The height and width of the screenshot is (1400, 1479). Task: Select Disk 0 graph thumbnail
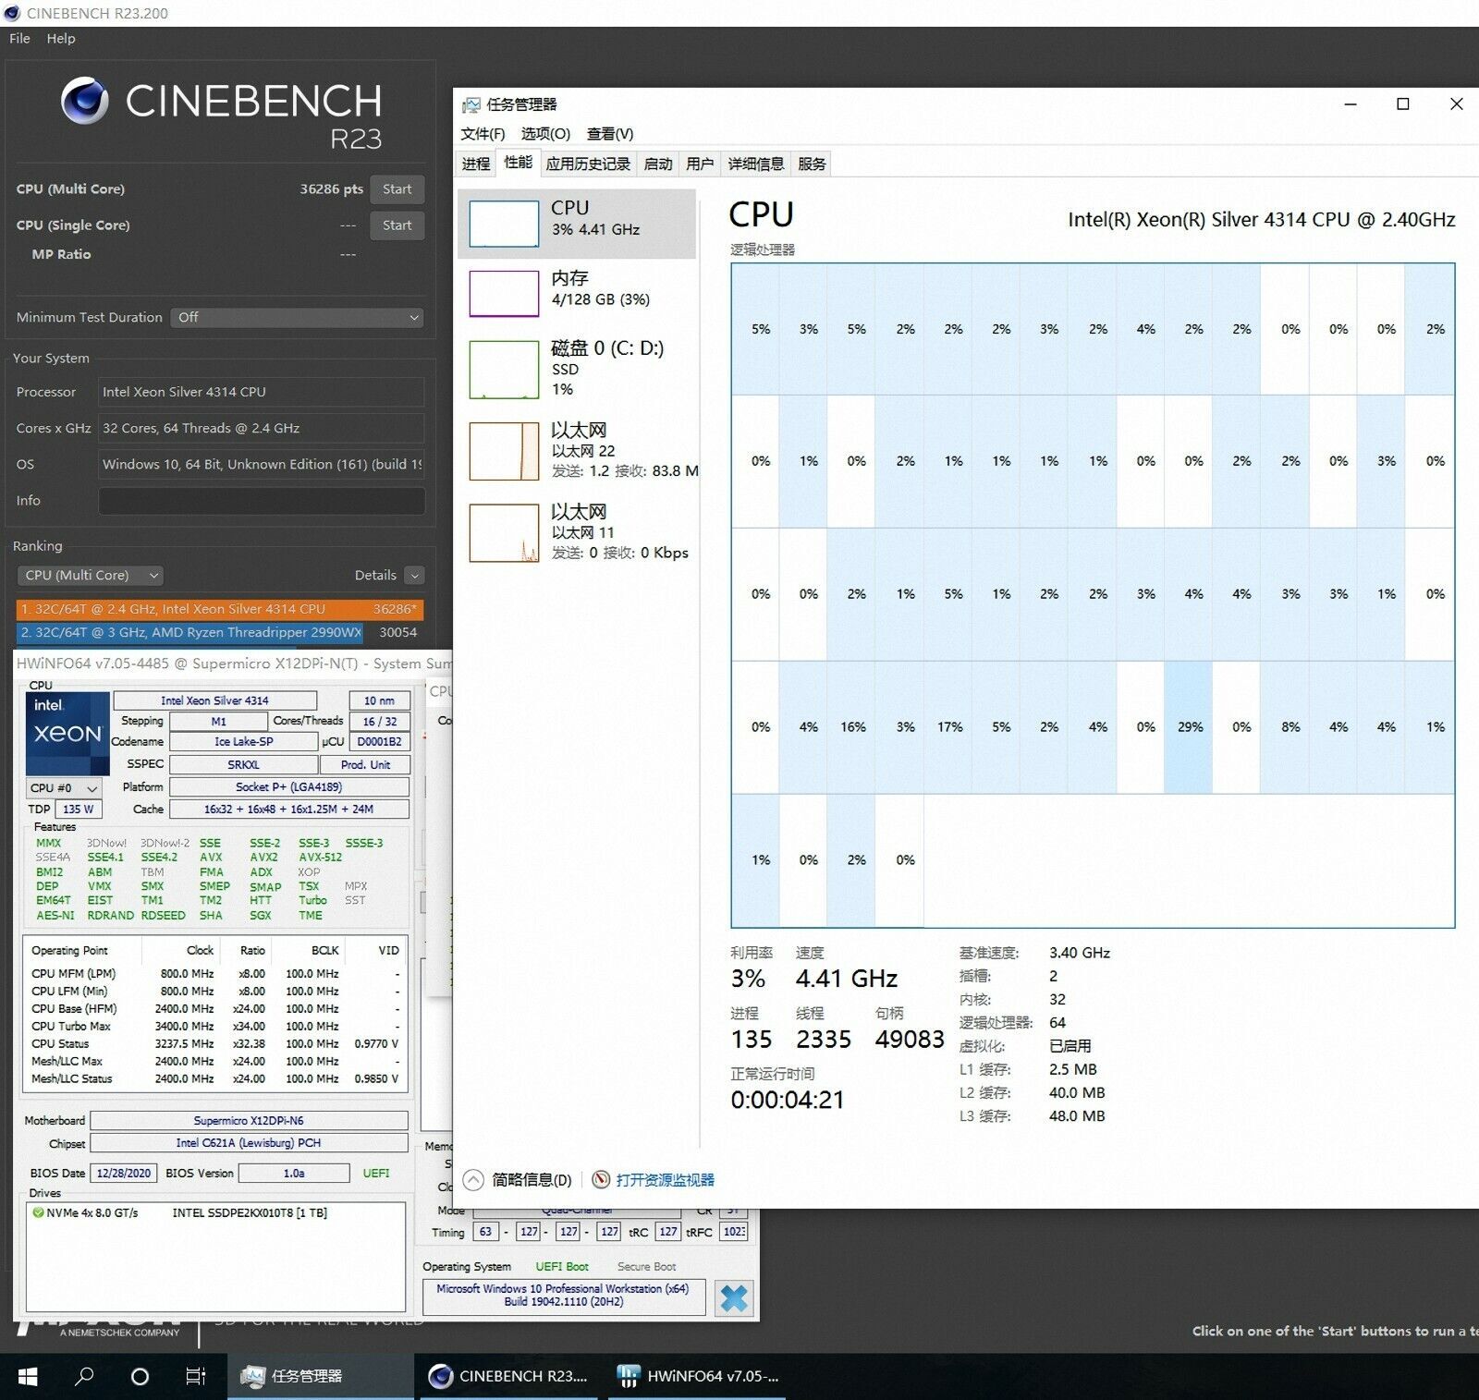click(x=504, y=370)
